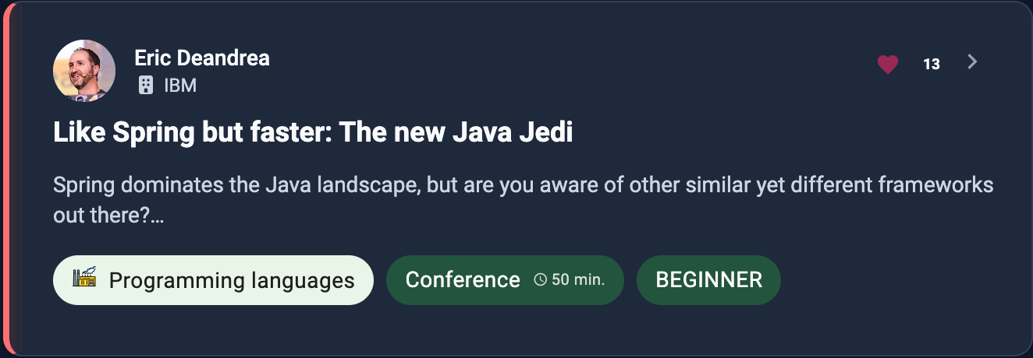Open the talk title about Java Jedi
Screen dimensions: 1033x358
tap(313, 133)
